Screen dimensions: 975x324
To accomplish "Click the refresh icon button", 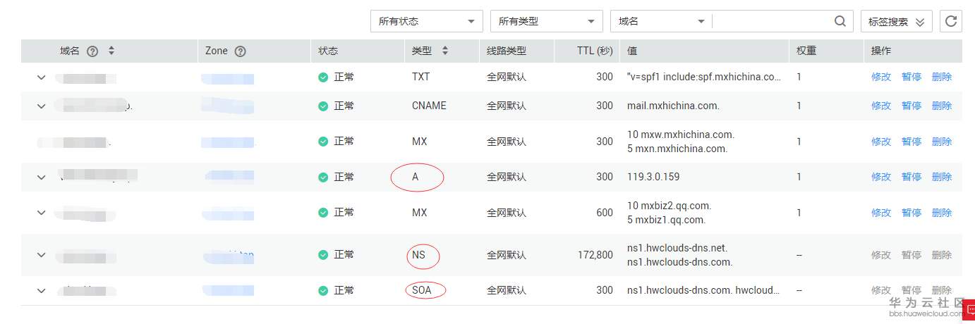I will (951, 21).
